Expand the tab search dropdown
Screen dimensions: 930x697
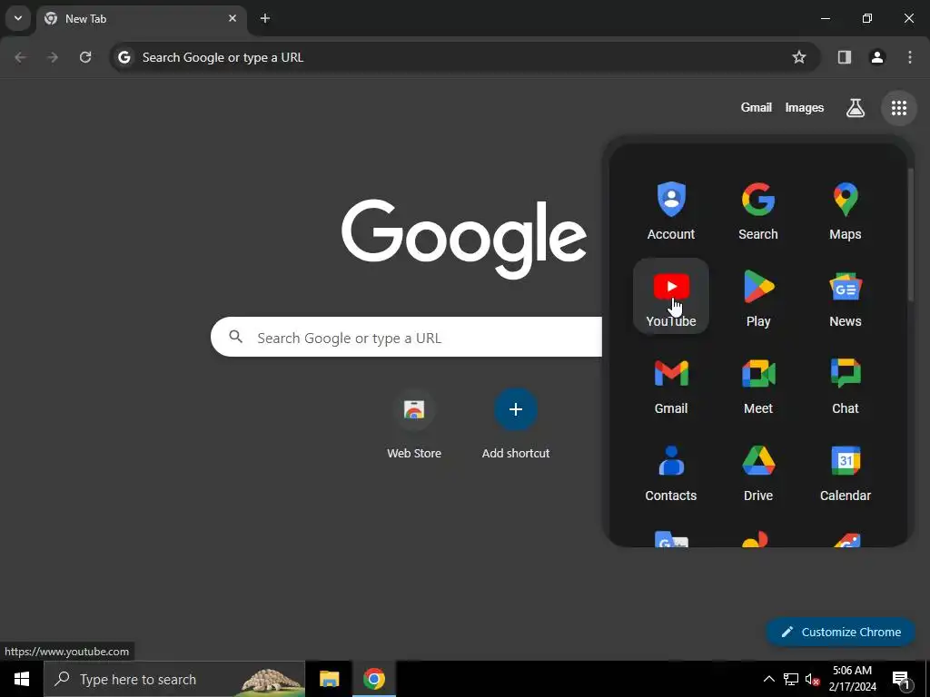coord(18,18)
